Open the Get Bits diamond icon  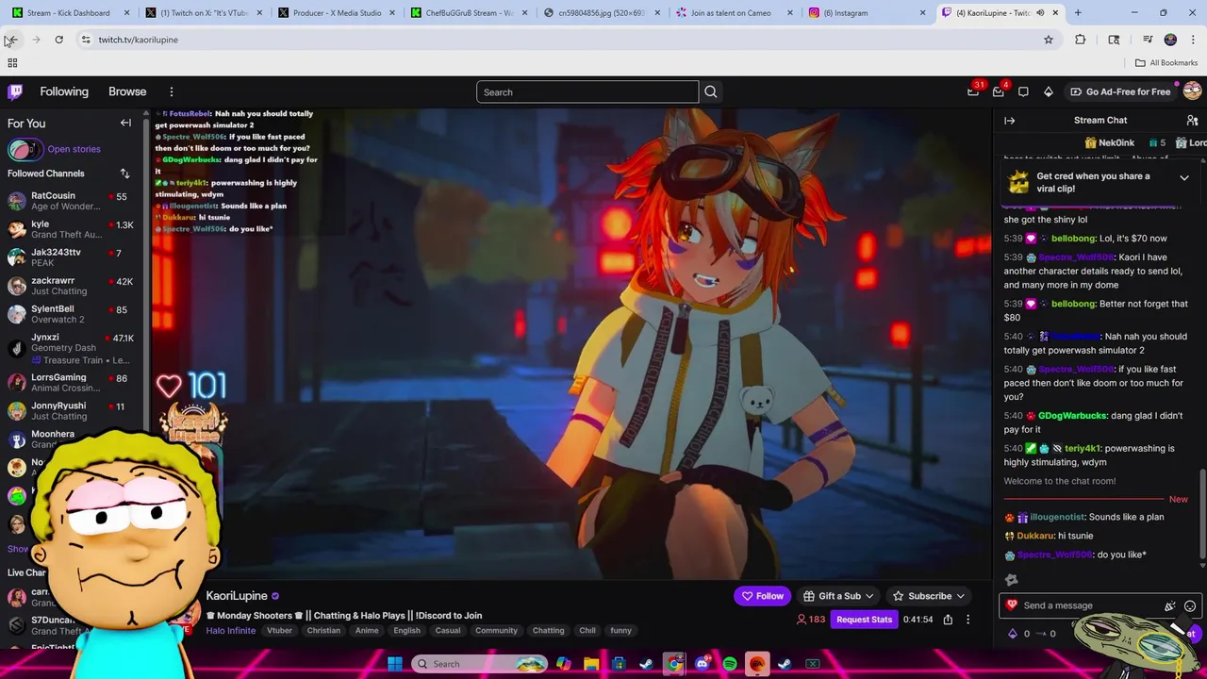1048,91
